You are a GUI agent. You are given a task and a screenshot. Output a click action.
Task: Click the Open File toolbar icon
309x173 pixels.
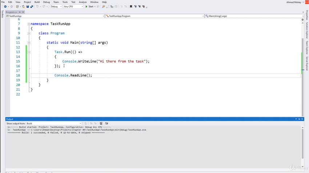[24, 7]
